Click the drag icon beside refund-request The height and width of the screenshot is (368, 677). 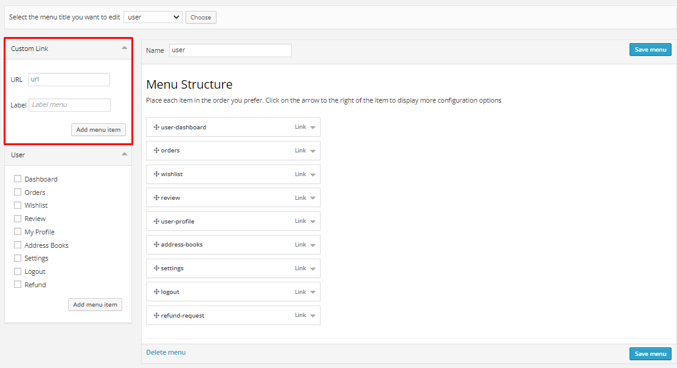156,316
